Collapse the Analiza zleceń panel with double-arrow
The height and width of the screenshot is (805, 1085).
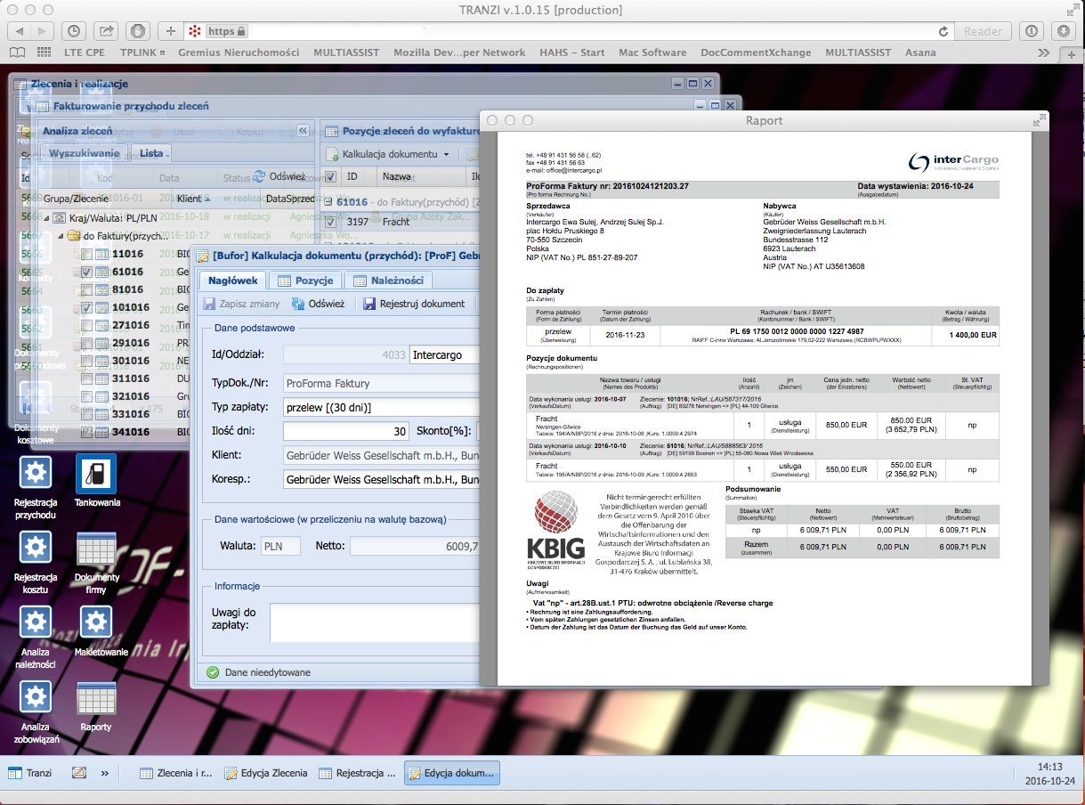point(303,131)
